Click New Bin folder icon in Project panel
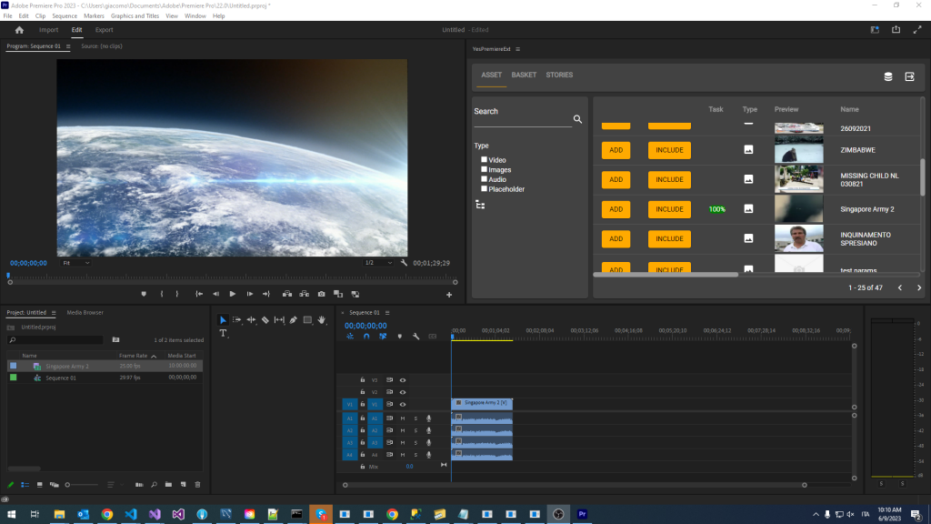Image resolution: width=931 pixels, height=524 pixels. (168, 485)
